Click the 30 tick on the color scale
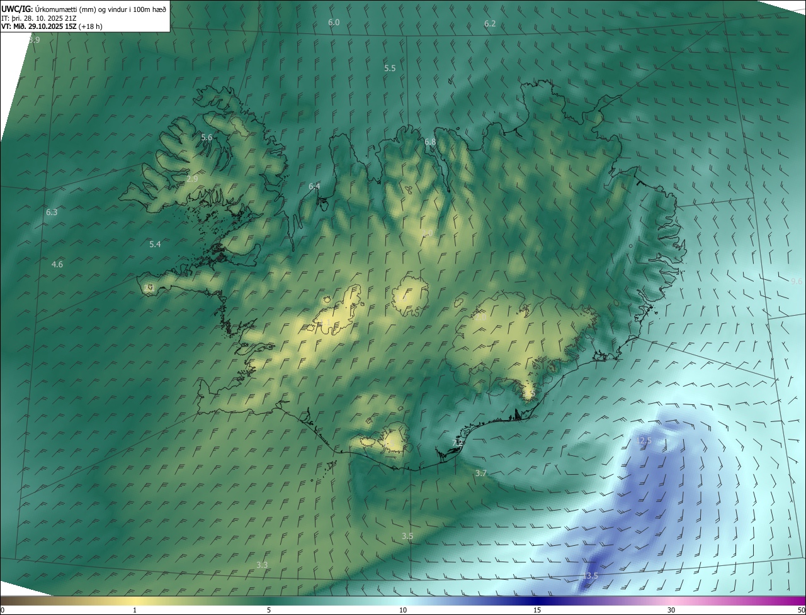 [x=671, y=610]
